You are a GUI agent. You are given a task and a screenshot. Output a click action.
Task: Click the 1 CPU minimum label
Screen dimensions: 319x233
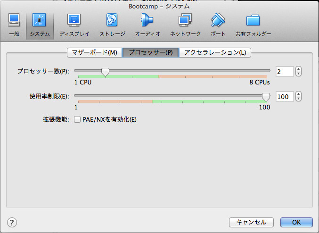click(x=83, y=82)
